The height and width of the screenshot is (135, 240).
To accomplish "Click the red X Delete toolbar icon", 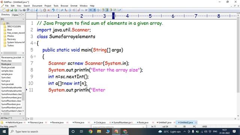I will pos(48,10).
